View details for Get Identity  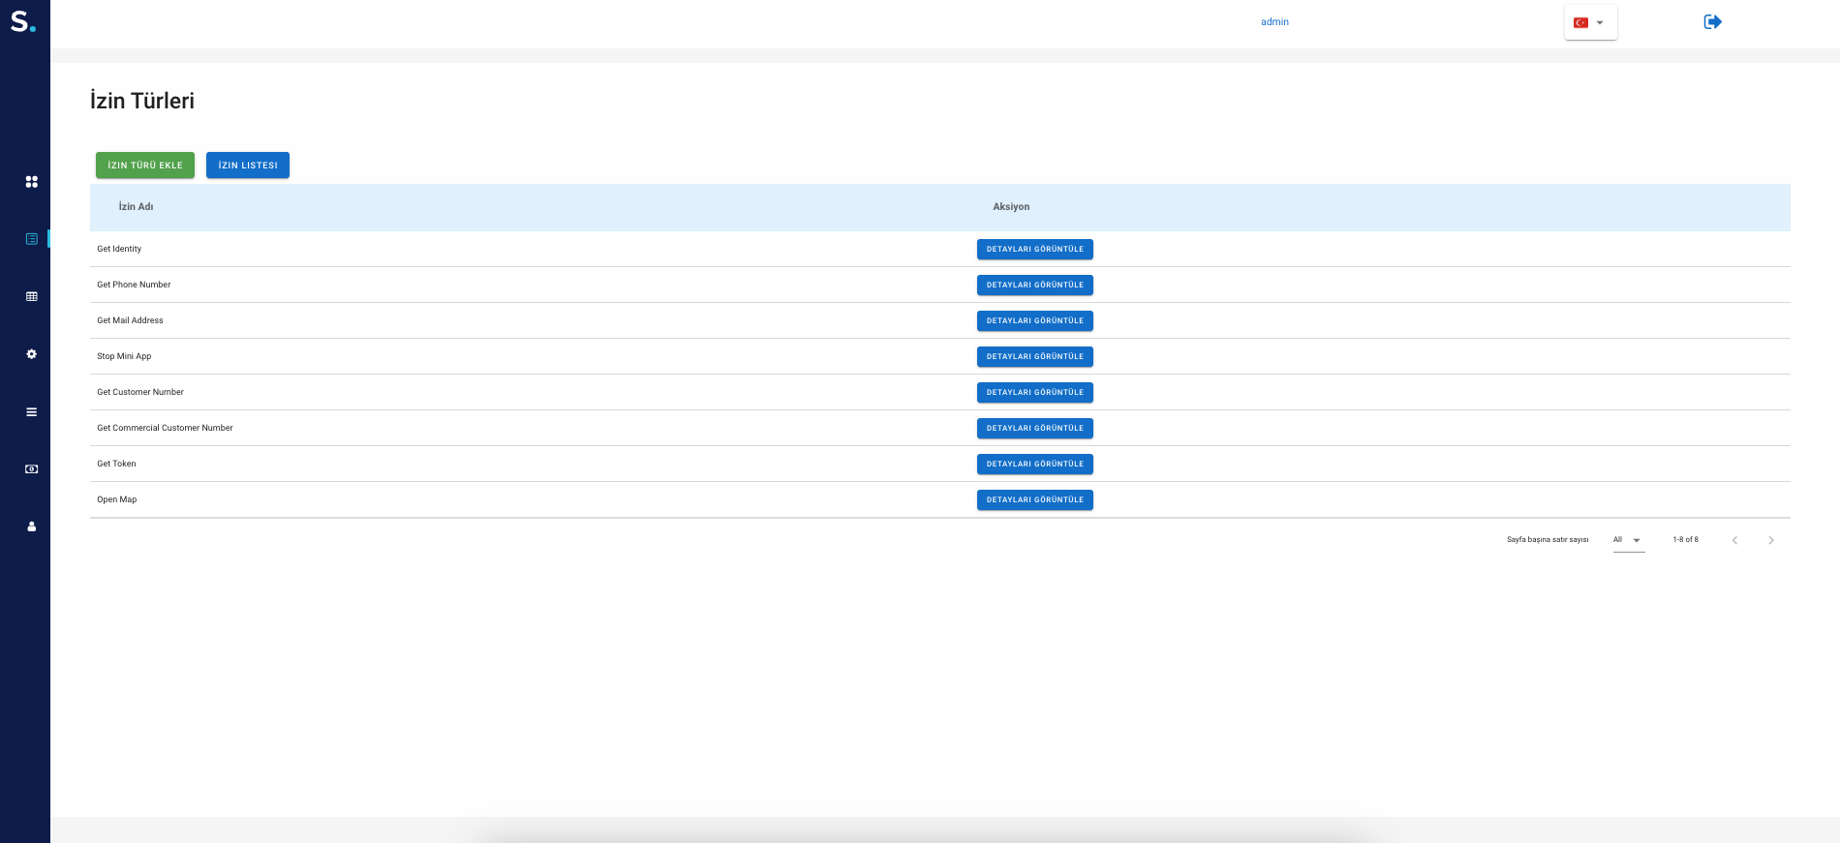(1034, 250)
